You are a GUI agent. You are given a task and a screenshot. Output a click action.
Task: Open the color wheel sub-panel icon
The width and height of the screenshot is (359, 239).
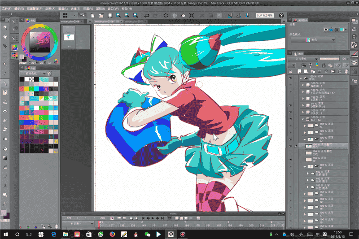tap(15, 48)
